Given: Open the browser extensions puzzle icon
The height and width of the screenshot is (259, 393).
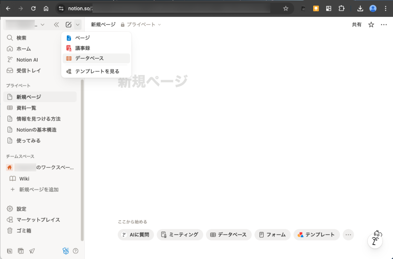Looking at the screenshot, I should coord(341,8).
